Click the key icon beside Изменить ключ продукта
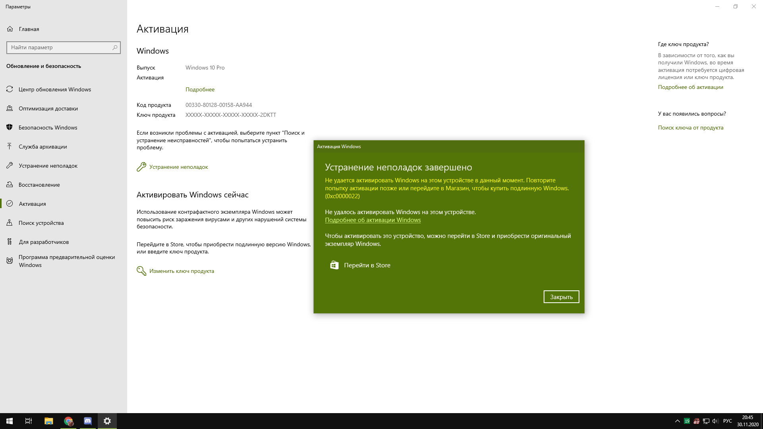Image resolution: width=763 pixels, height=429 pixels. (141, 271)
